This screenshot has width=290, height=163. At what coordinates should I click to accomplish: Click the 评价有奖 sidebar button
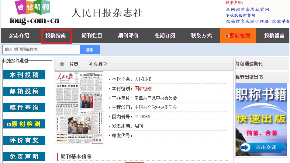coord(24,140)
